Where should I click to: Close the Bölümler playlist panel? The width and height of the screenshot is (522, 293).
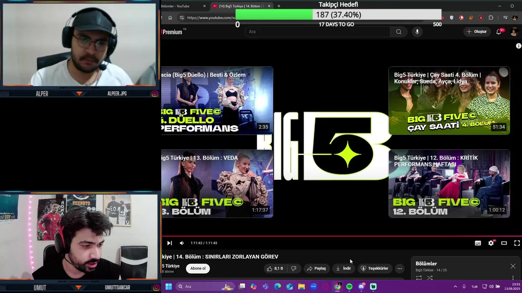tap(513, 266)
